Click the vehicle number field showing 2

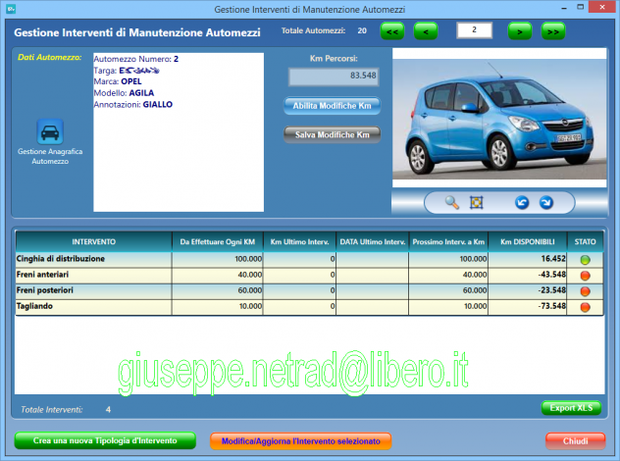[x=474, y=30]
